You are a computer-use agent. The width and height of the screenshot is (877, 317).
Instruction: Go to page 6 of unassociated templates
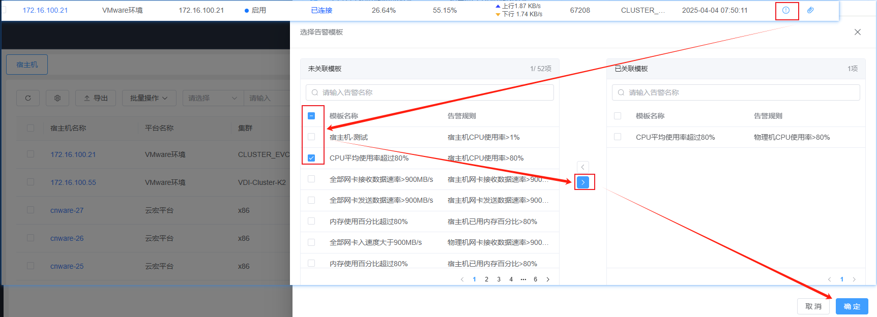pyautogui.click(x=535, y=279)
